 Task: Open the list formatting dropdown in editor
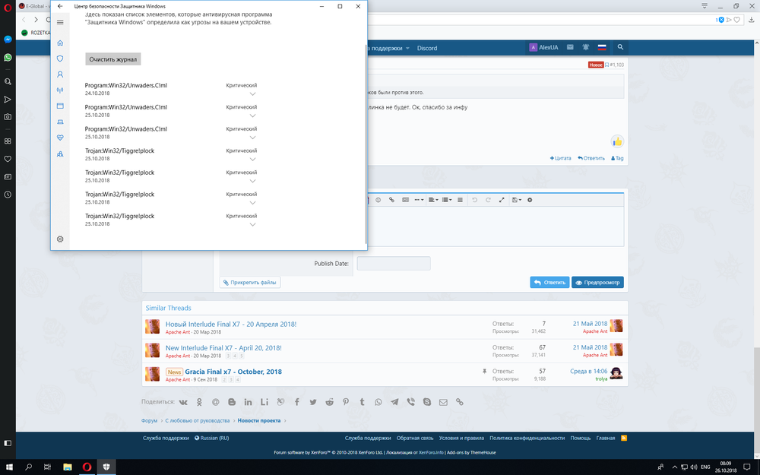(x=447, y=200)
